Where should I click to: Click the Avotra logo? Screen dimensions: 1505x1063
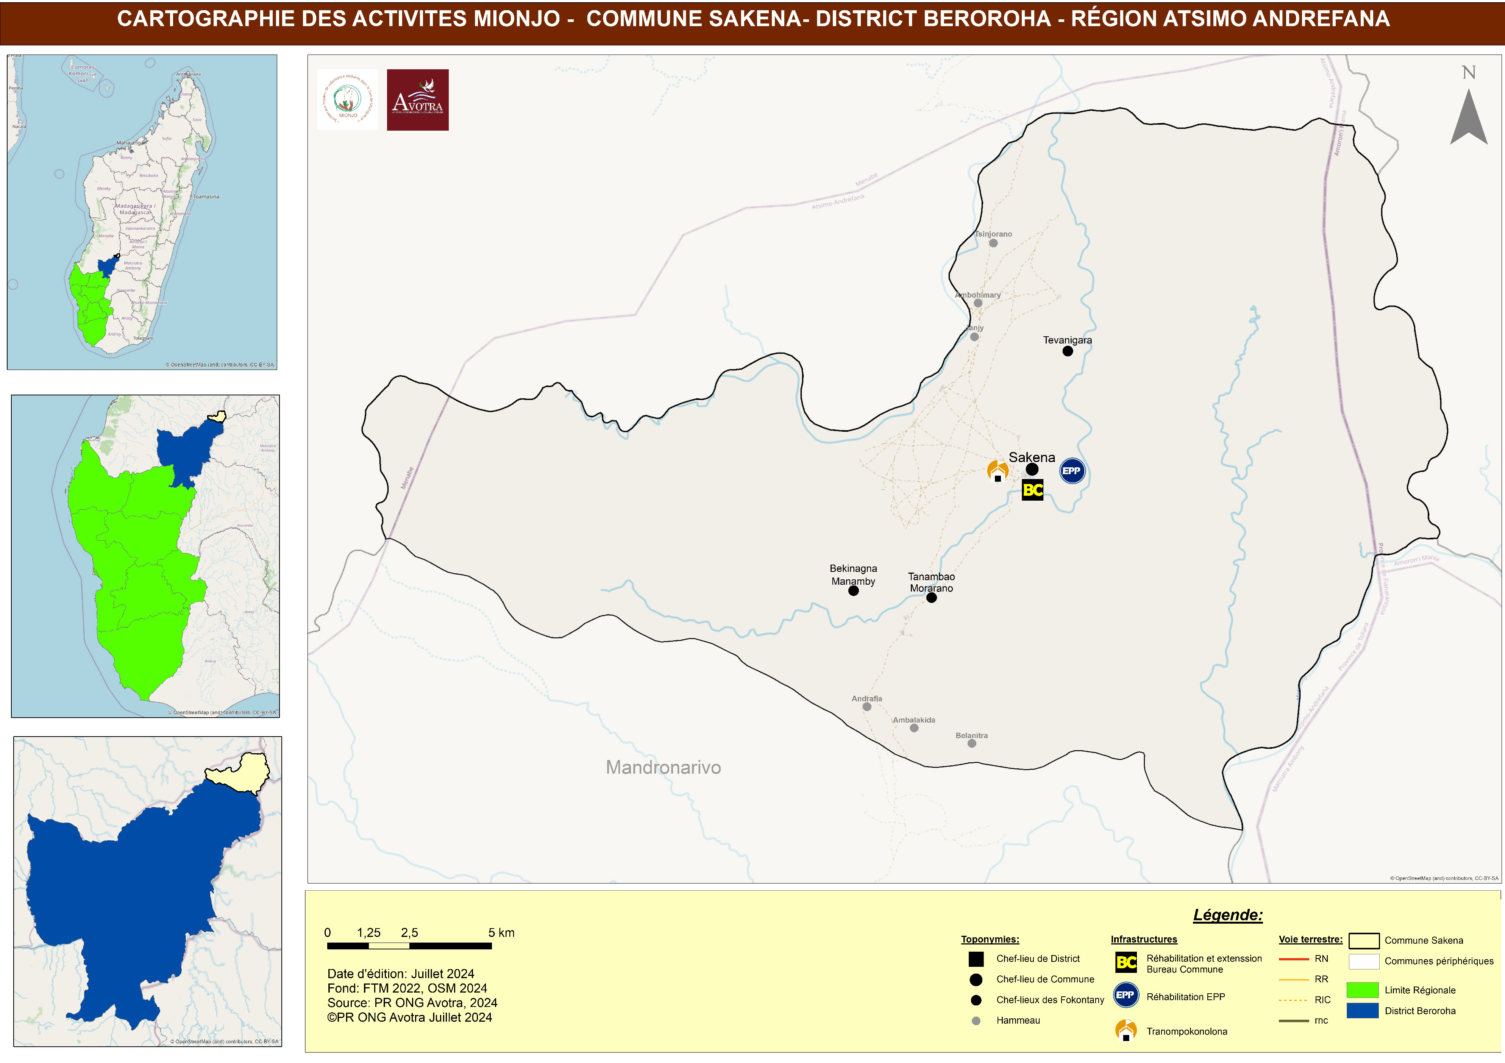point(418,100)
